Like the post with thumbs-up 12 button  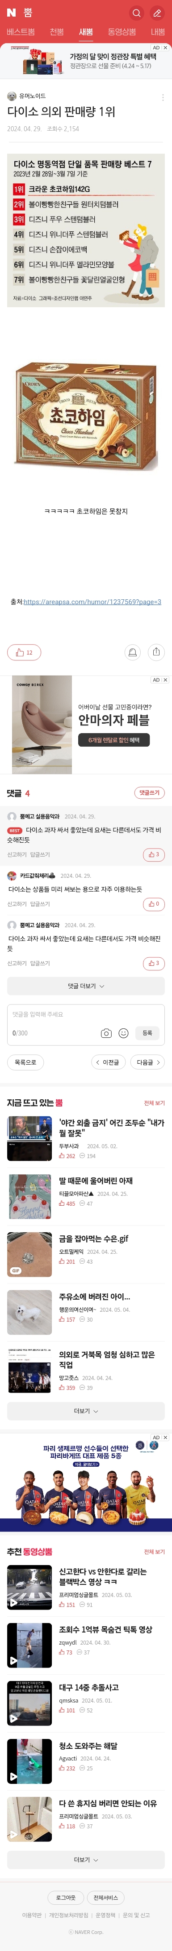(x=24, y=652)
